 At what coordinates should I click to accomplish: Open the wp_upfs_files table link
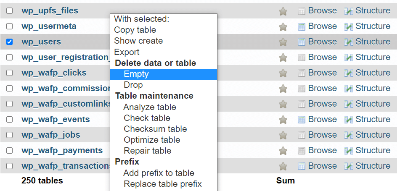[x=50, y=11]
